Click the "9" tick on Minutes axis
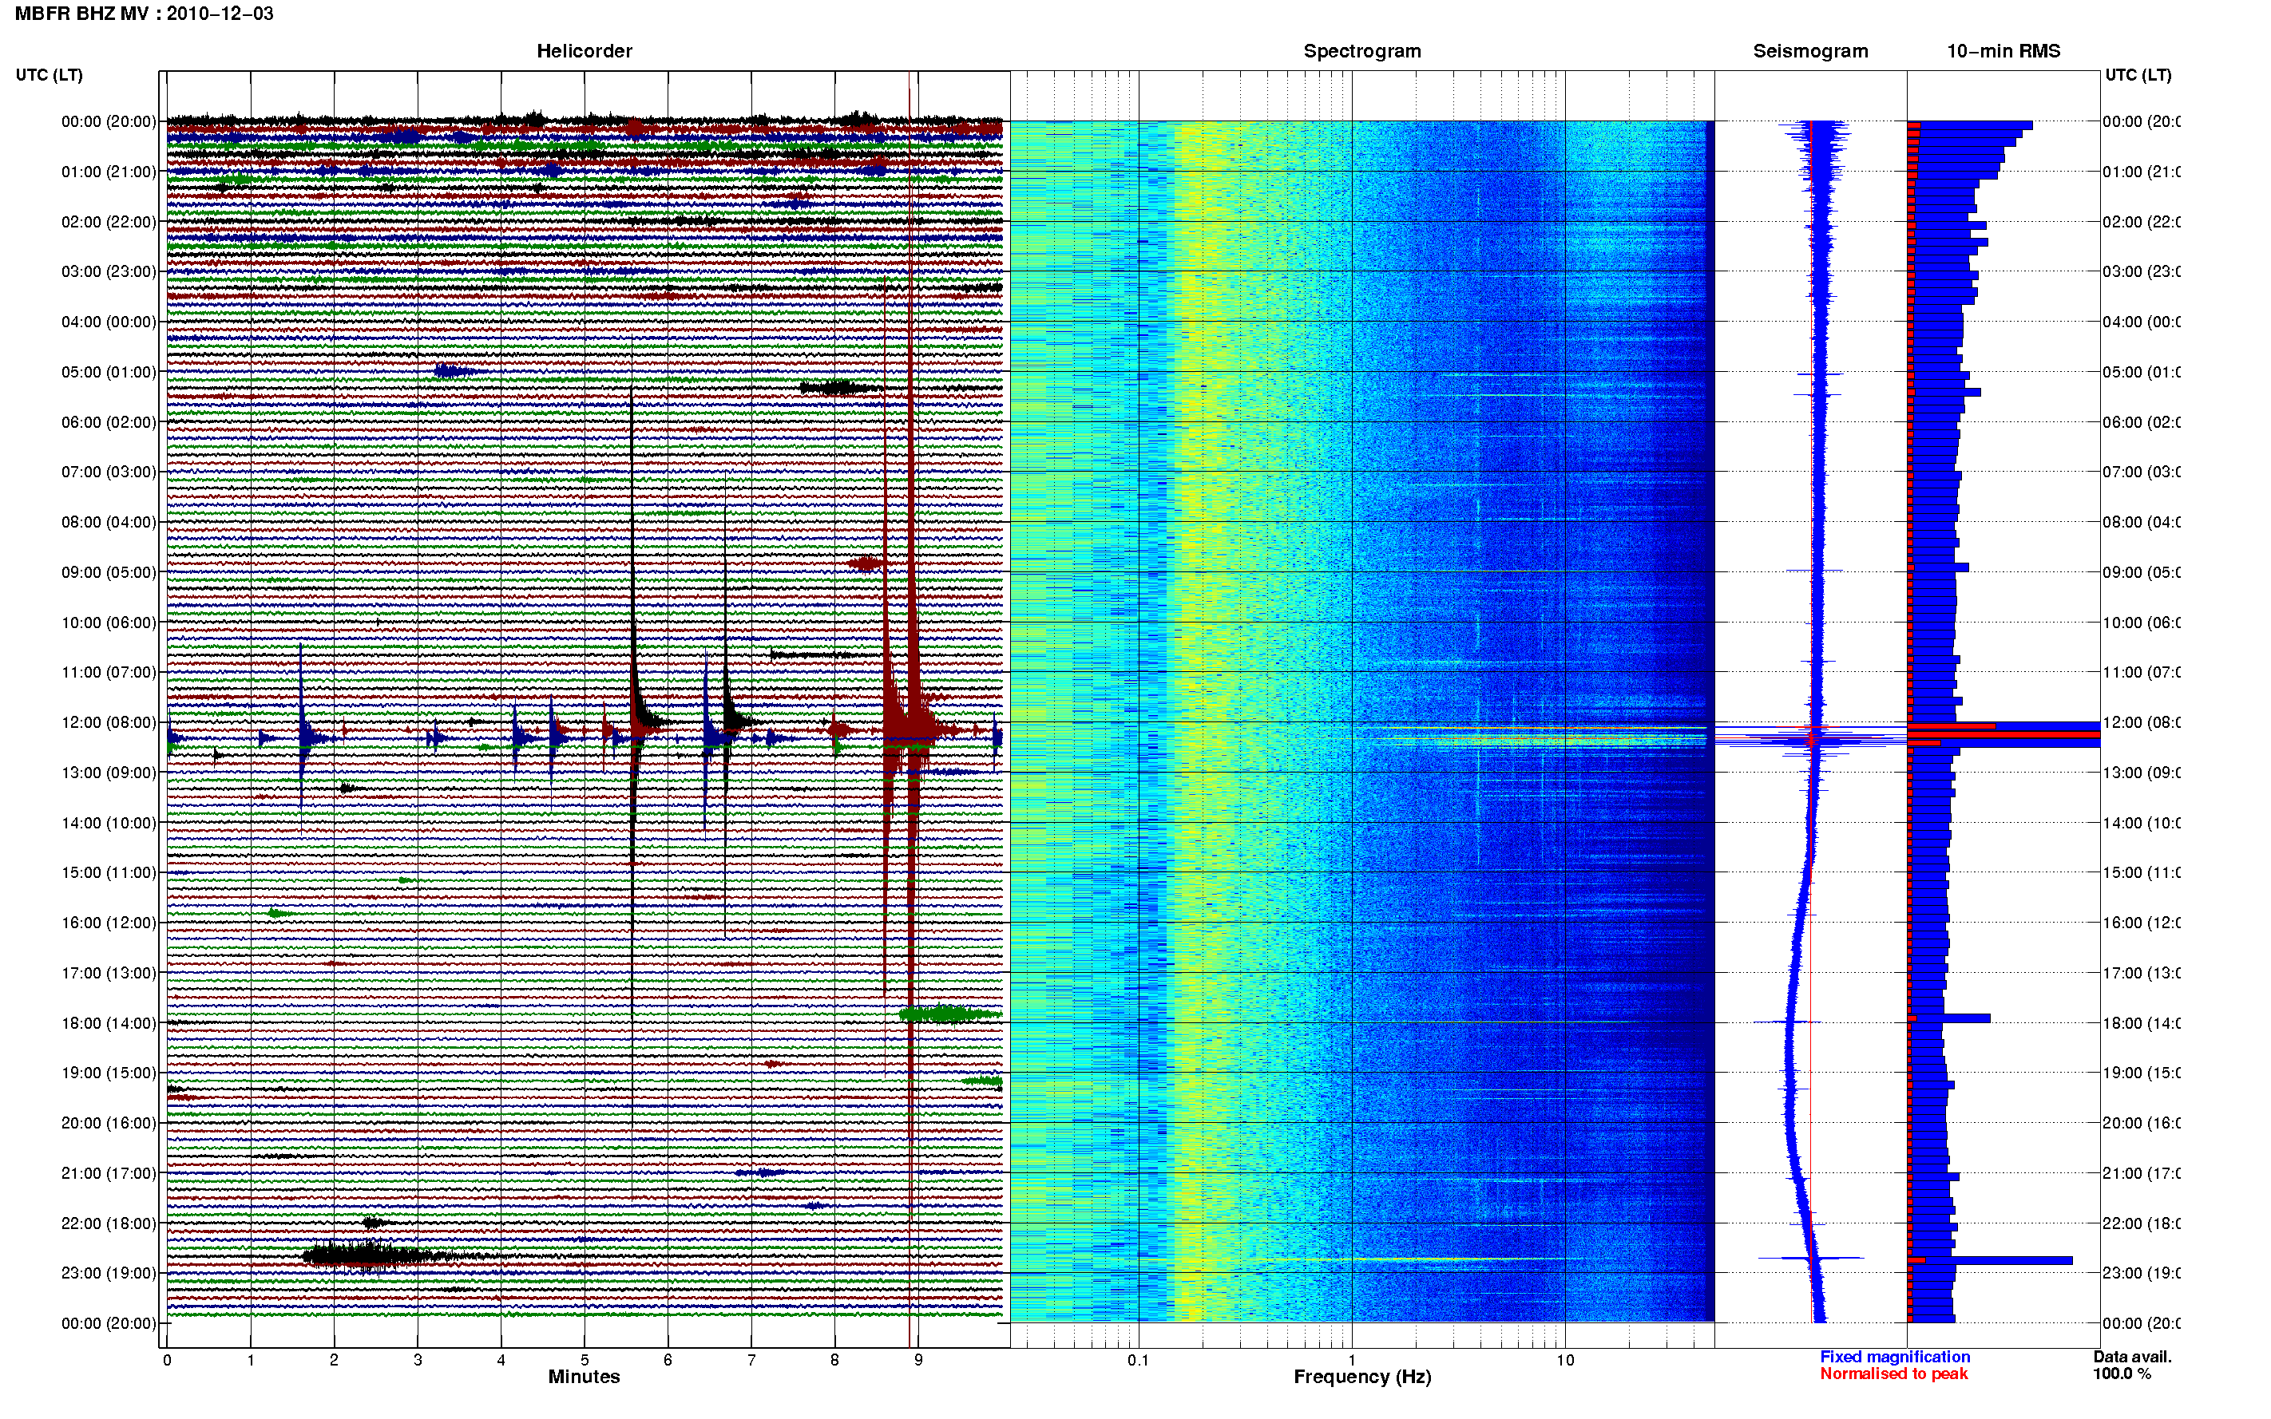Image resolution: width=2271 pixels, height=1419 pixels. (918, 1360)
